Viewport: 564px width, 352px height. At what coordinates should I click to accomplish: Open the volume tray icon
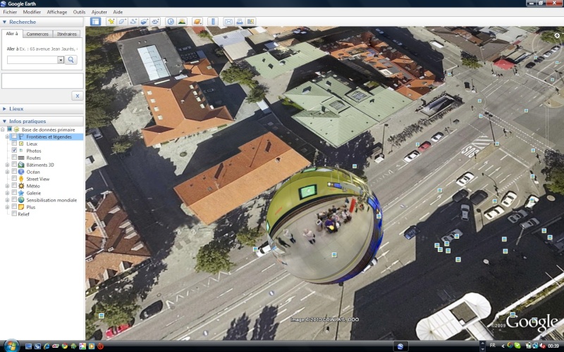(x=541, y=346)
